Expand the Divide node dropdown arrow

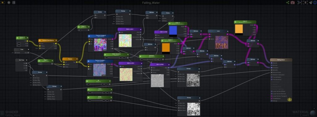pos(105,12)
